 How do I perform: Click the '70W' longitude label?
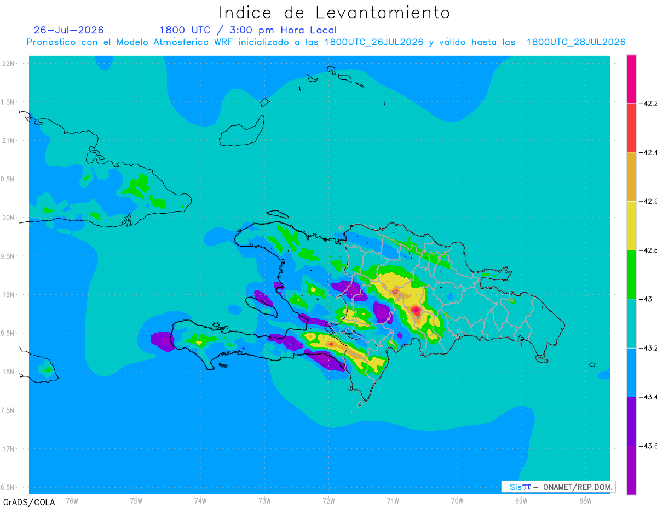coord(457,500)
